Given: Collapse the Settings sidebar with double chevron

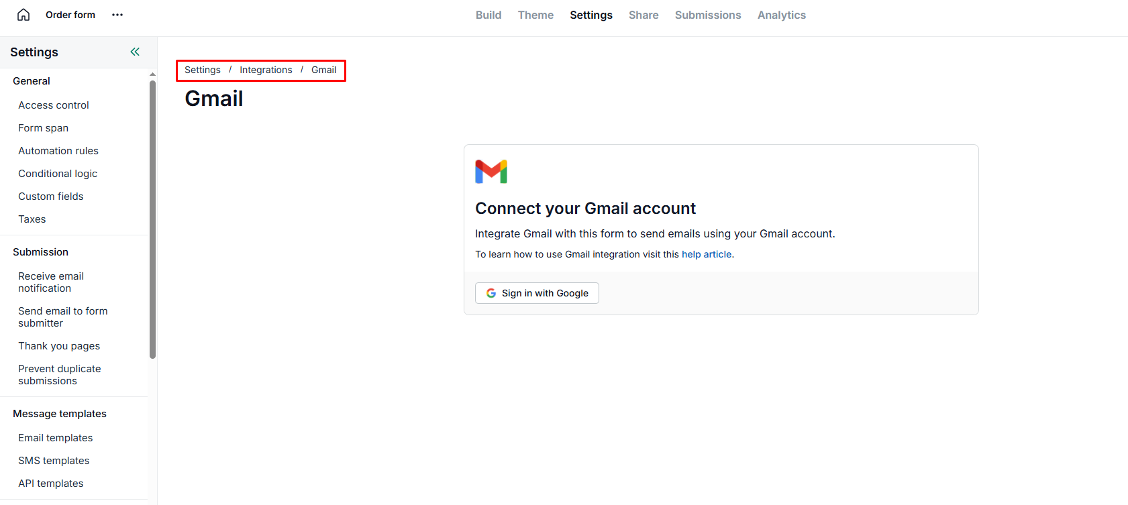Looking at the screenshot, I should click(135, 52).
